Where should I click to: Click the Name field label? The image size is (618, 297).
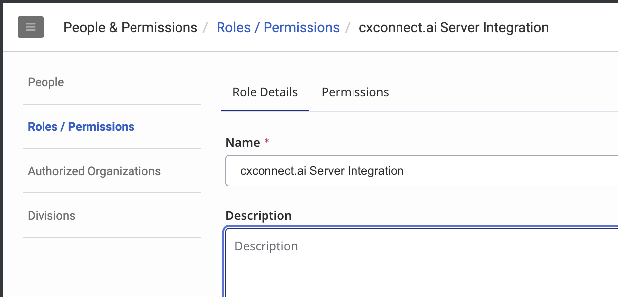pyautogui.click(x=242, y=143)
